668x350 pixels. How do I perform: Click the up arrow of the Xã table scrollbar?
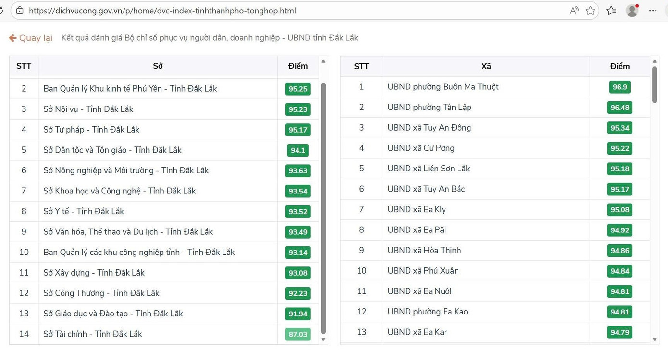coord(655,61)
